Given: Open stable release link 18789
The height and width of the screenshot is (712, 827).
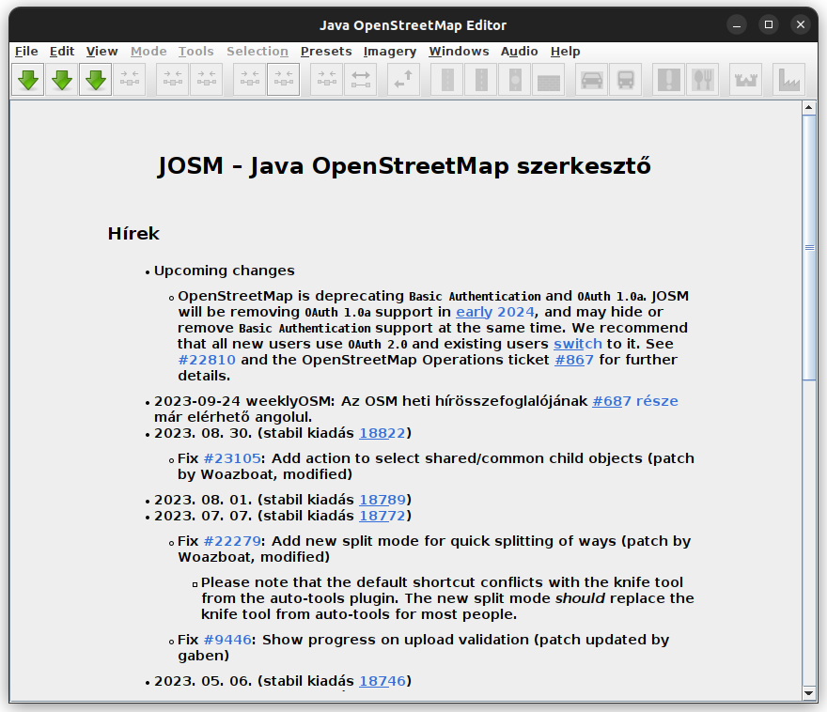Looking at the screenshot, I should pyautogui.click(x=382, y=500).
